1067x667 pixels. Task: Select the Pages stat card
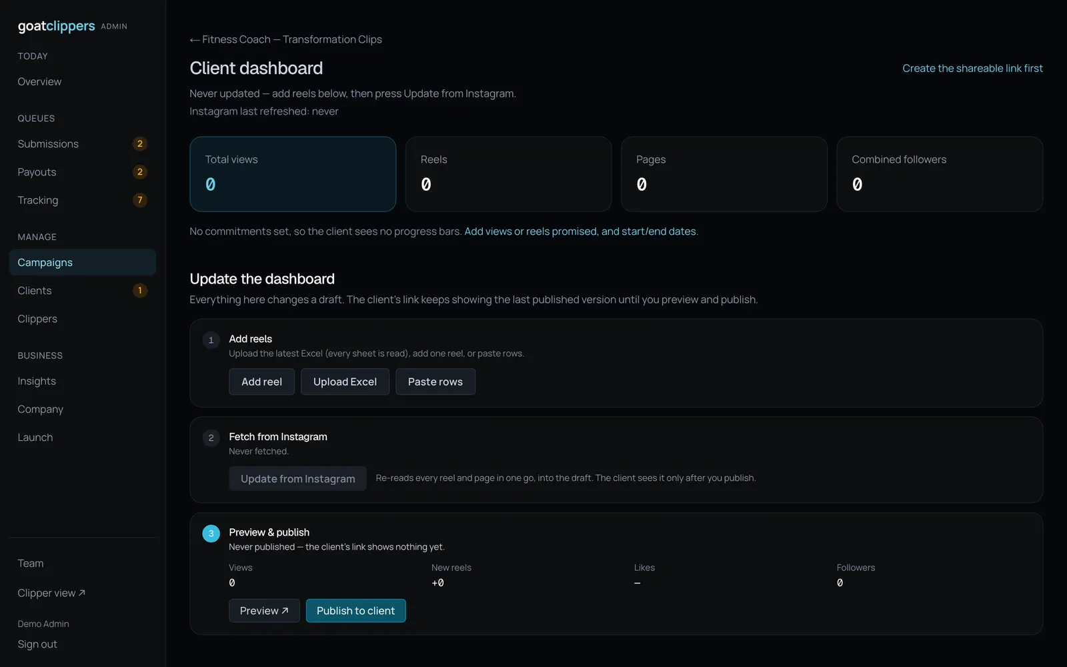tap(724, 174)
